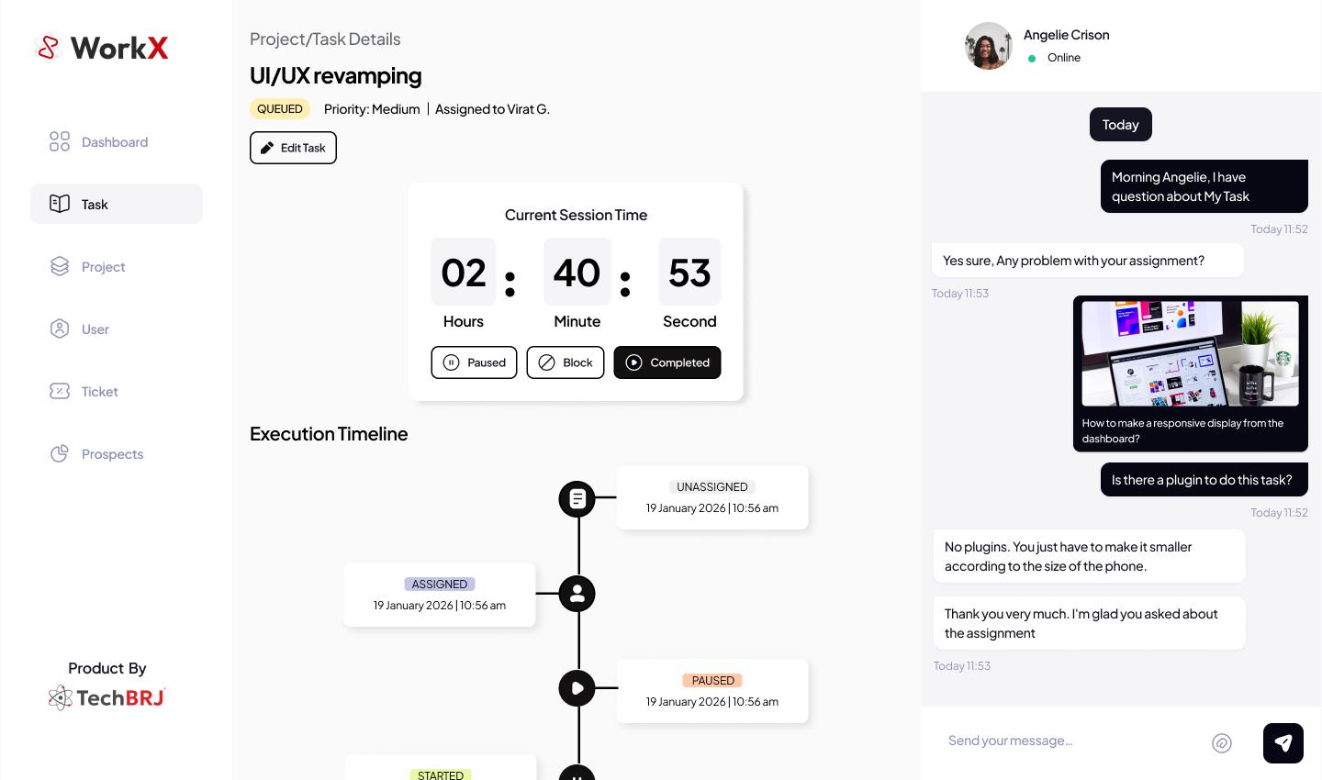The height and width of the screenshot is (780, 1322).
Task: Click the unassigned document icon on timeline
Action: click(x=577, y=499)
